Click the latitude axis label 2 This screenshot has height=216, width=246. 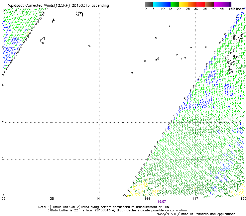click(x=3, y=159)
